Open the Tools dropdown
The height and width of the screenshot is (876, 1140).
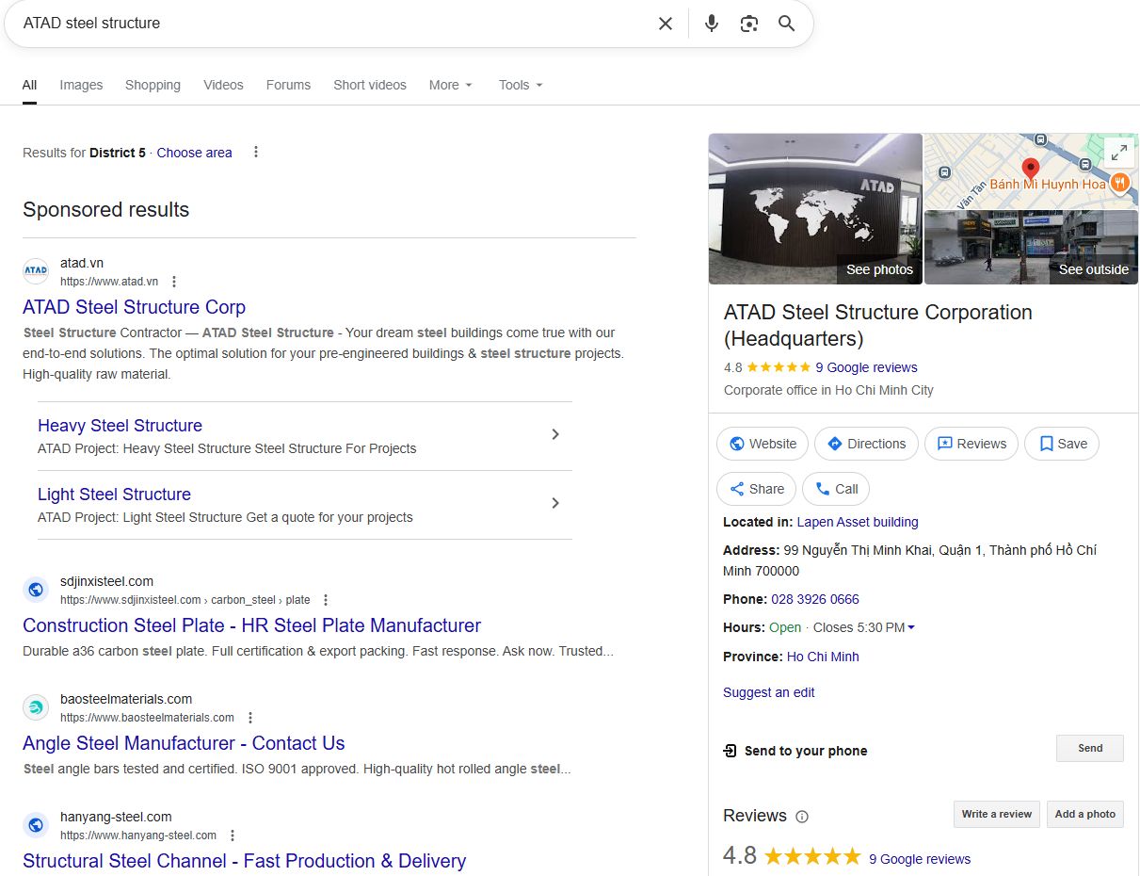[519, 85]
